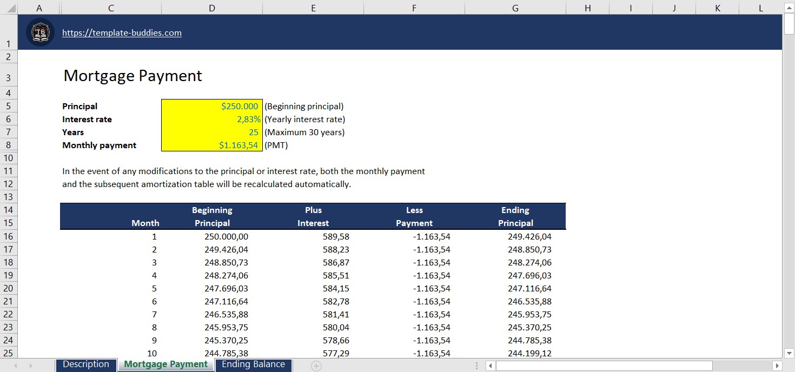Switch to the Ending Balance sheet tab
795x372 pixels.
click(253, 364)
